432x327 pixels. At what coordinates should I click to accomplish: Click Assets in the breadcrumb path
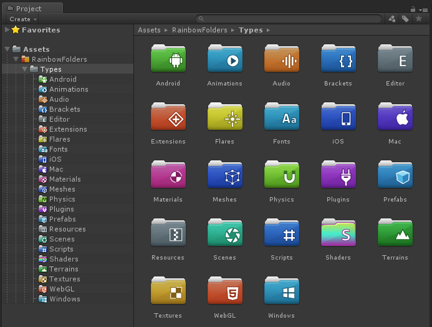(x=149, y=30)
